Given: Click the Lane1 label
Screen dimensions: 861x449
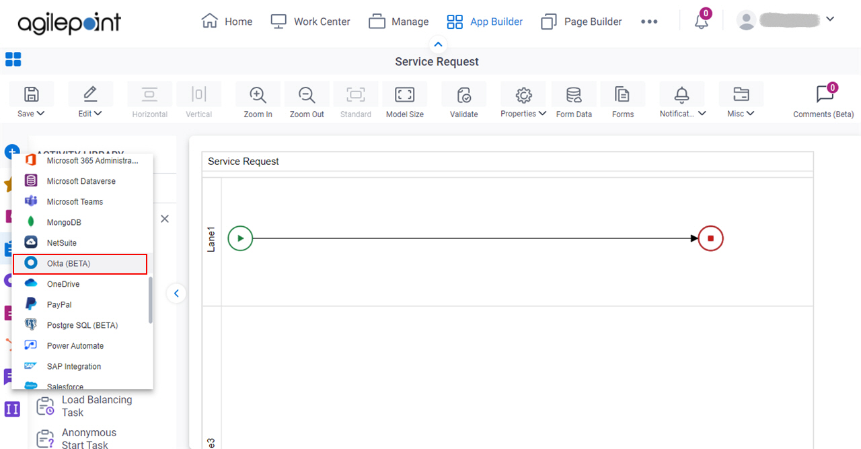Looking at the screenshot, I should click(x=211, y=239).
